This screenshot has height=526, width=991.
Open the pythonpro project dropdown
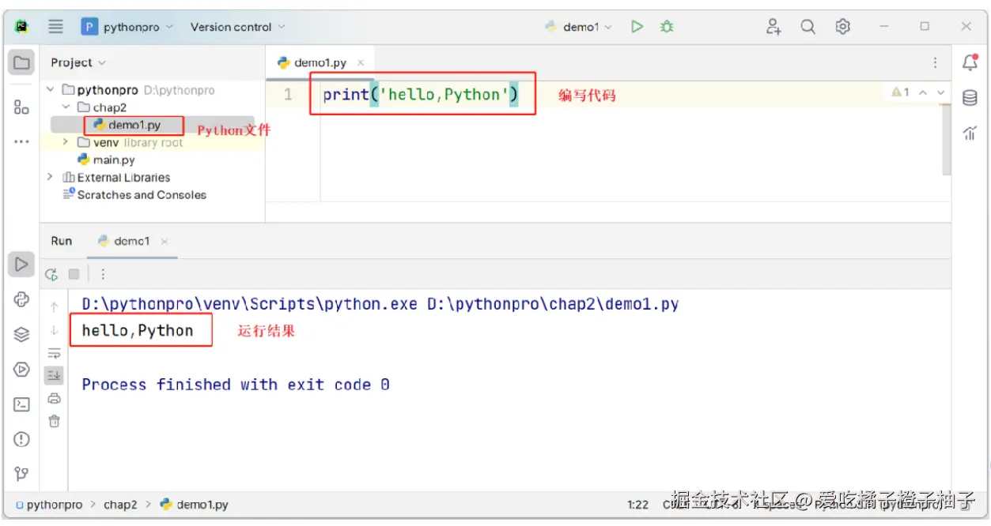click(x=127, y=27)
